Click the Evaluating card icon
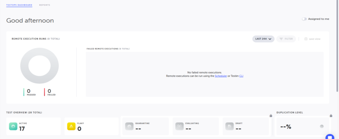 179,126
